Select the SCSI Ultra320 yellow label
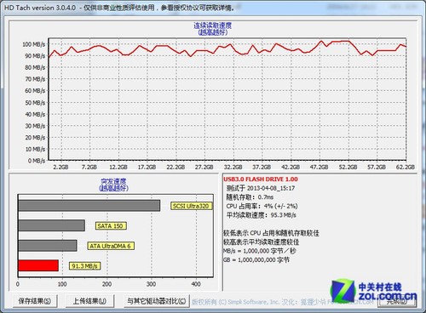 (x=191, y=206)
